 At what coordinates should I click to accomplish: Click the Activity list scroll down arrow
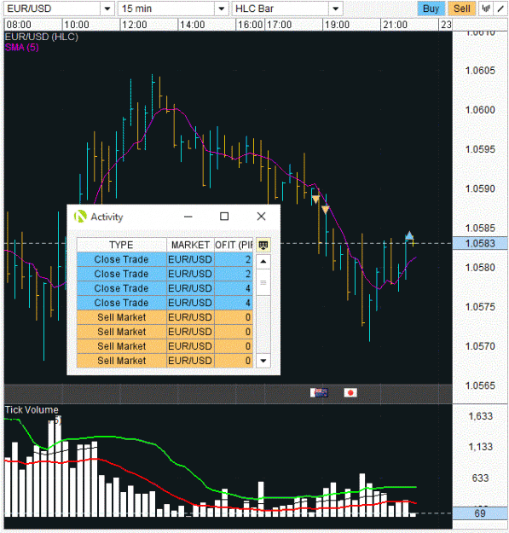click(x=263, y=361)
